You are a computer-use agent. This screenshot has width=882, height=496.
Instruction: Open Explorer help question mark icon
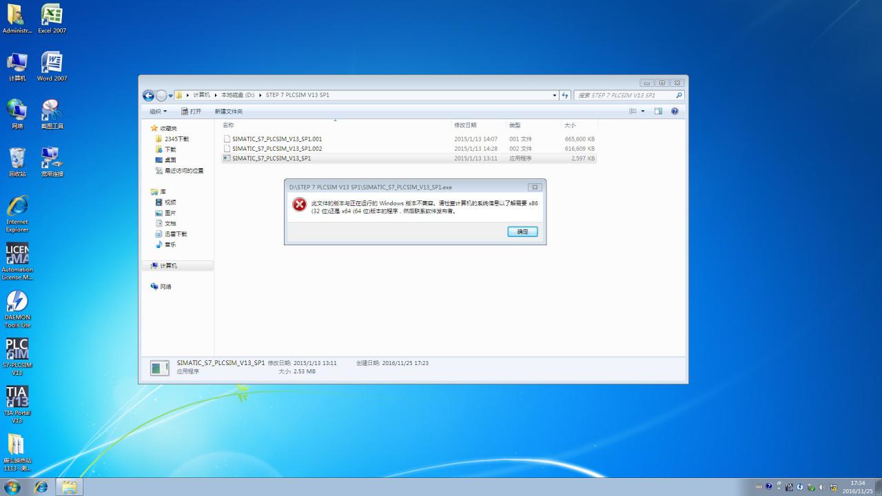point(675,111)
